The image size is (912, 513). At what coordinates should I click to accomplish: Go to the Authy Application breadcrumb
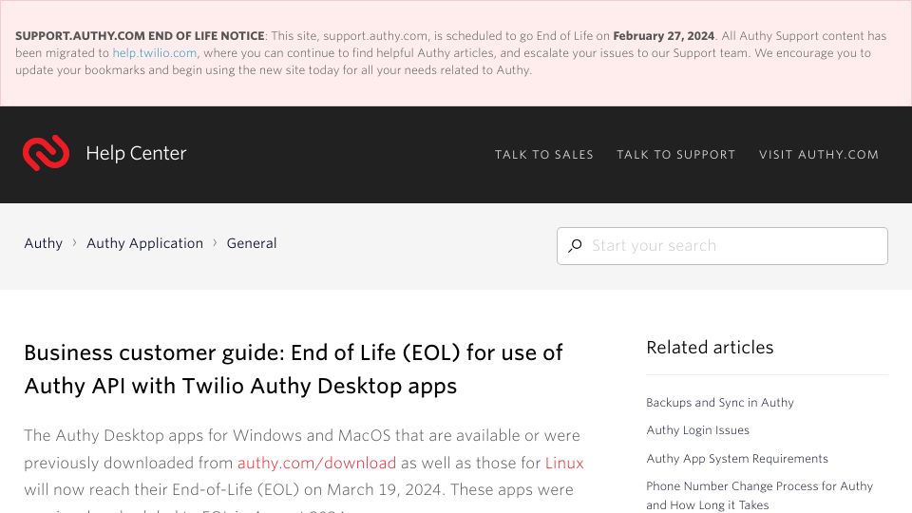pyautogui.click(x=144, y=243)
